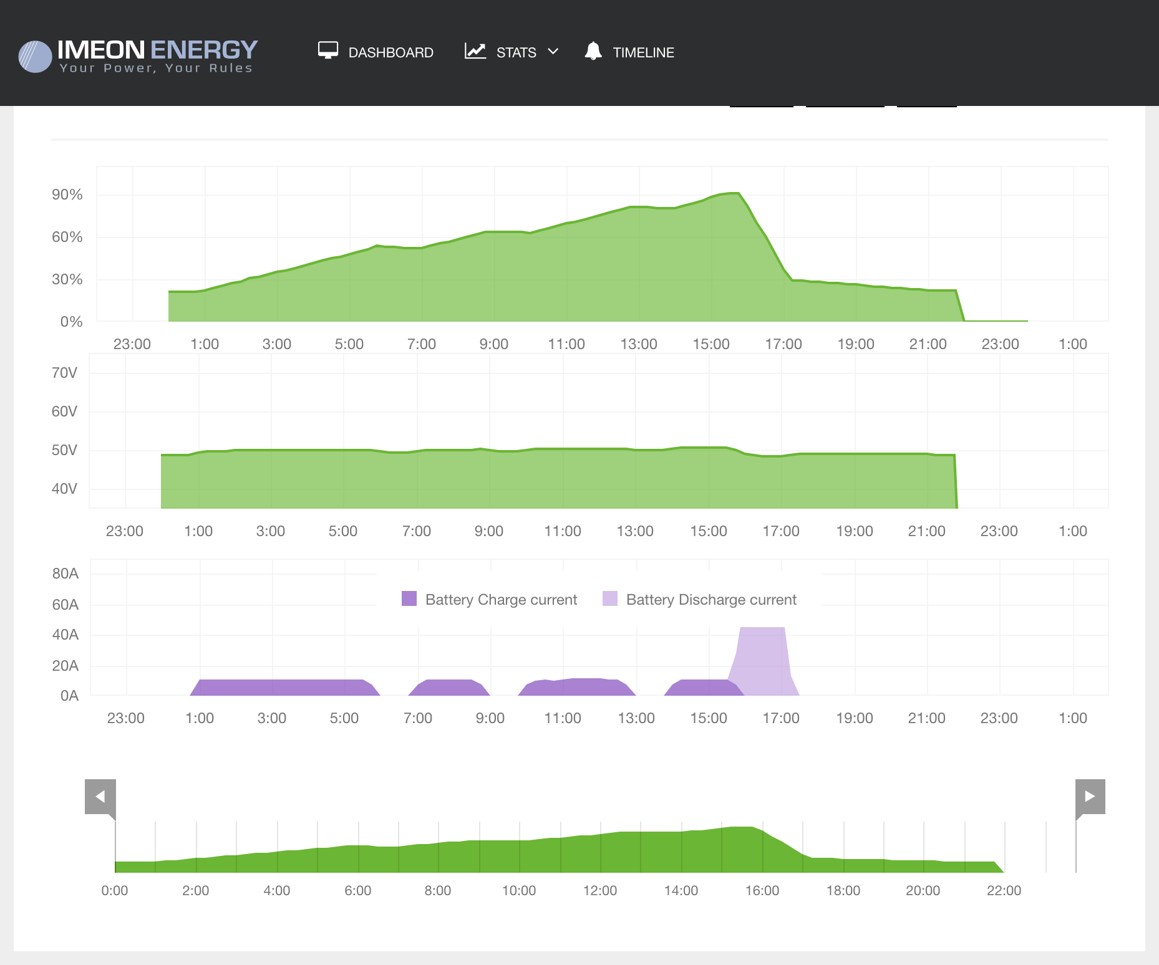The image size is (1159, 965).
Task: Expand the Stats dropdown chevron
Action: point(553,52)
